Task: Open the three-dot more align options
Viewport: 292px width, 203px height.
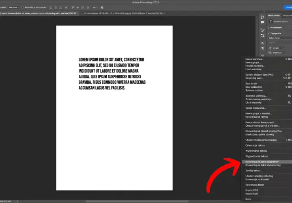Action: pos(95,7)
